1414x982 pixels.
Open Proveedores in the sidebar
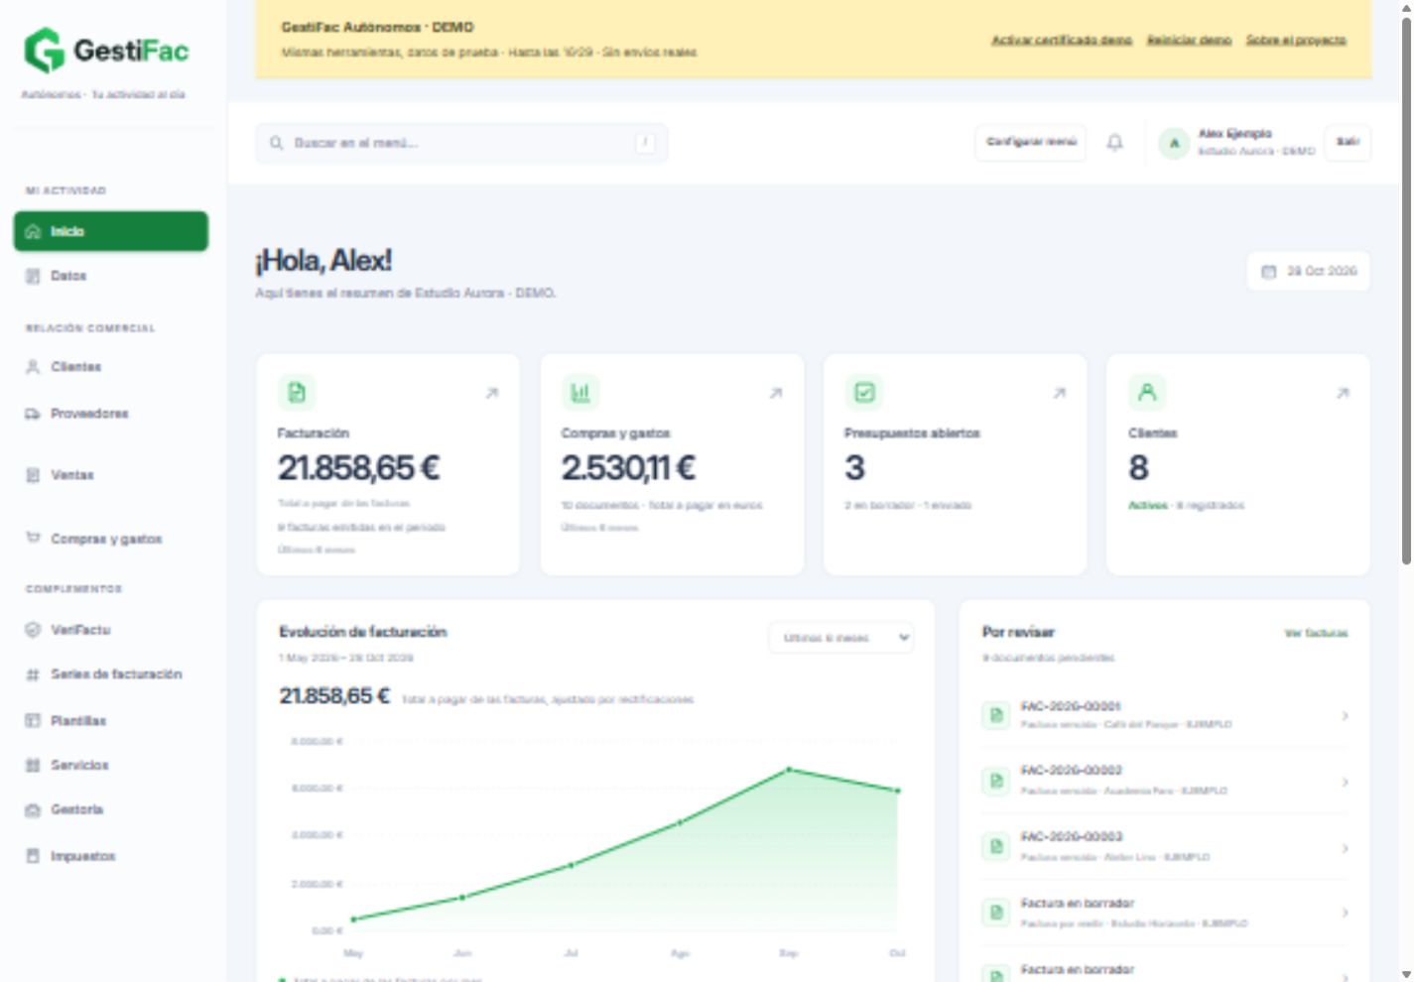(111, 414)
